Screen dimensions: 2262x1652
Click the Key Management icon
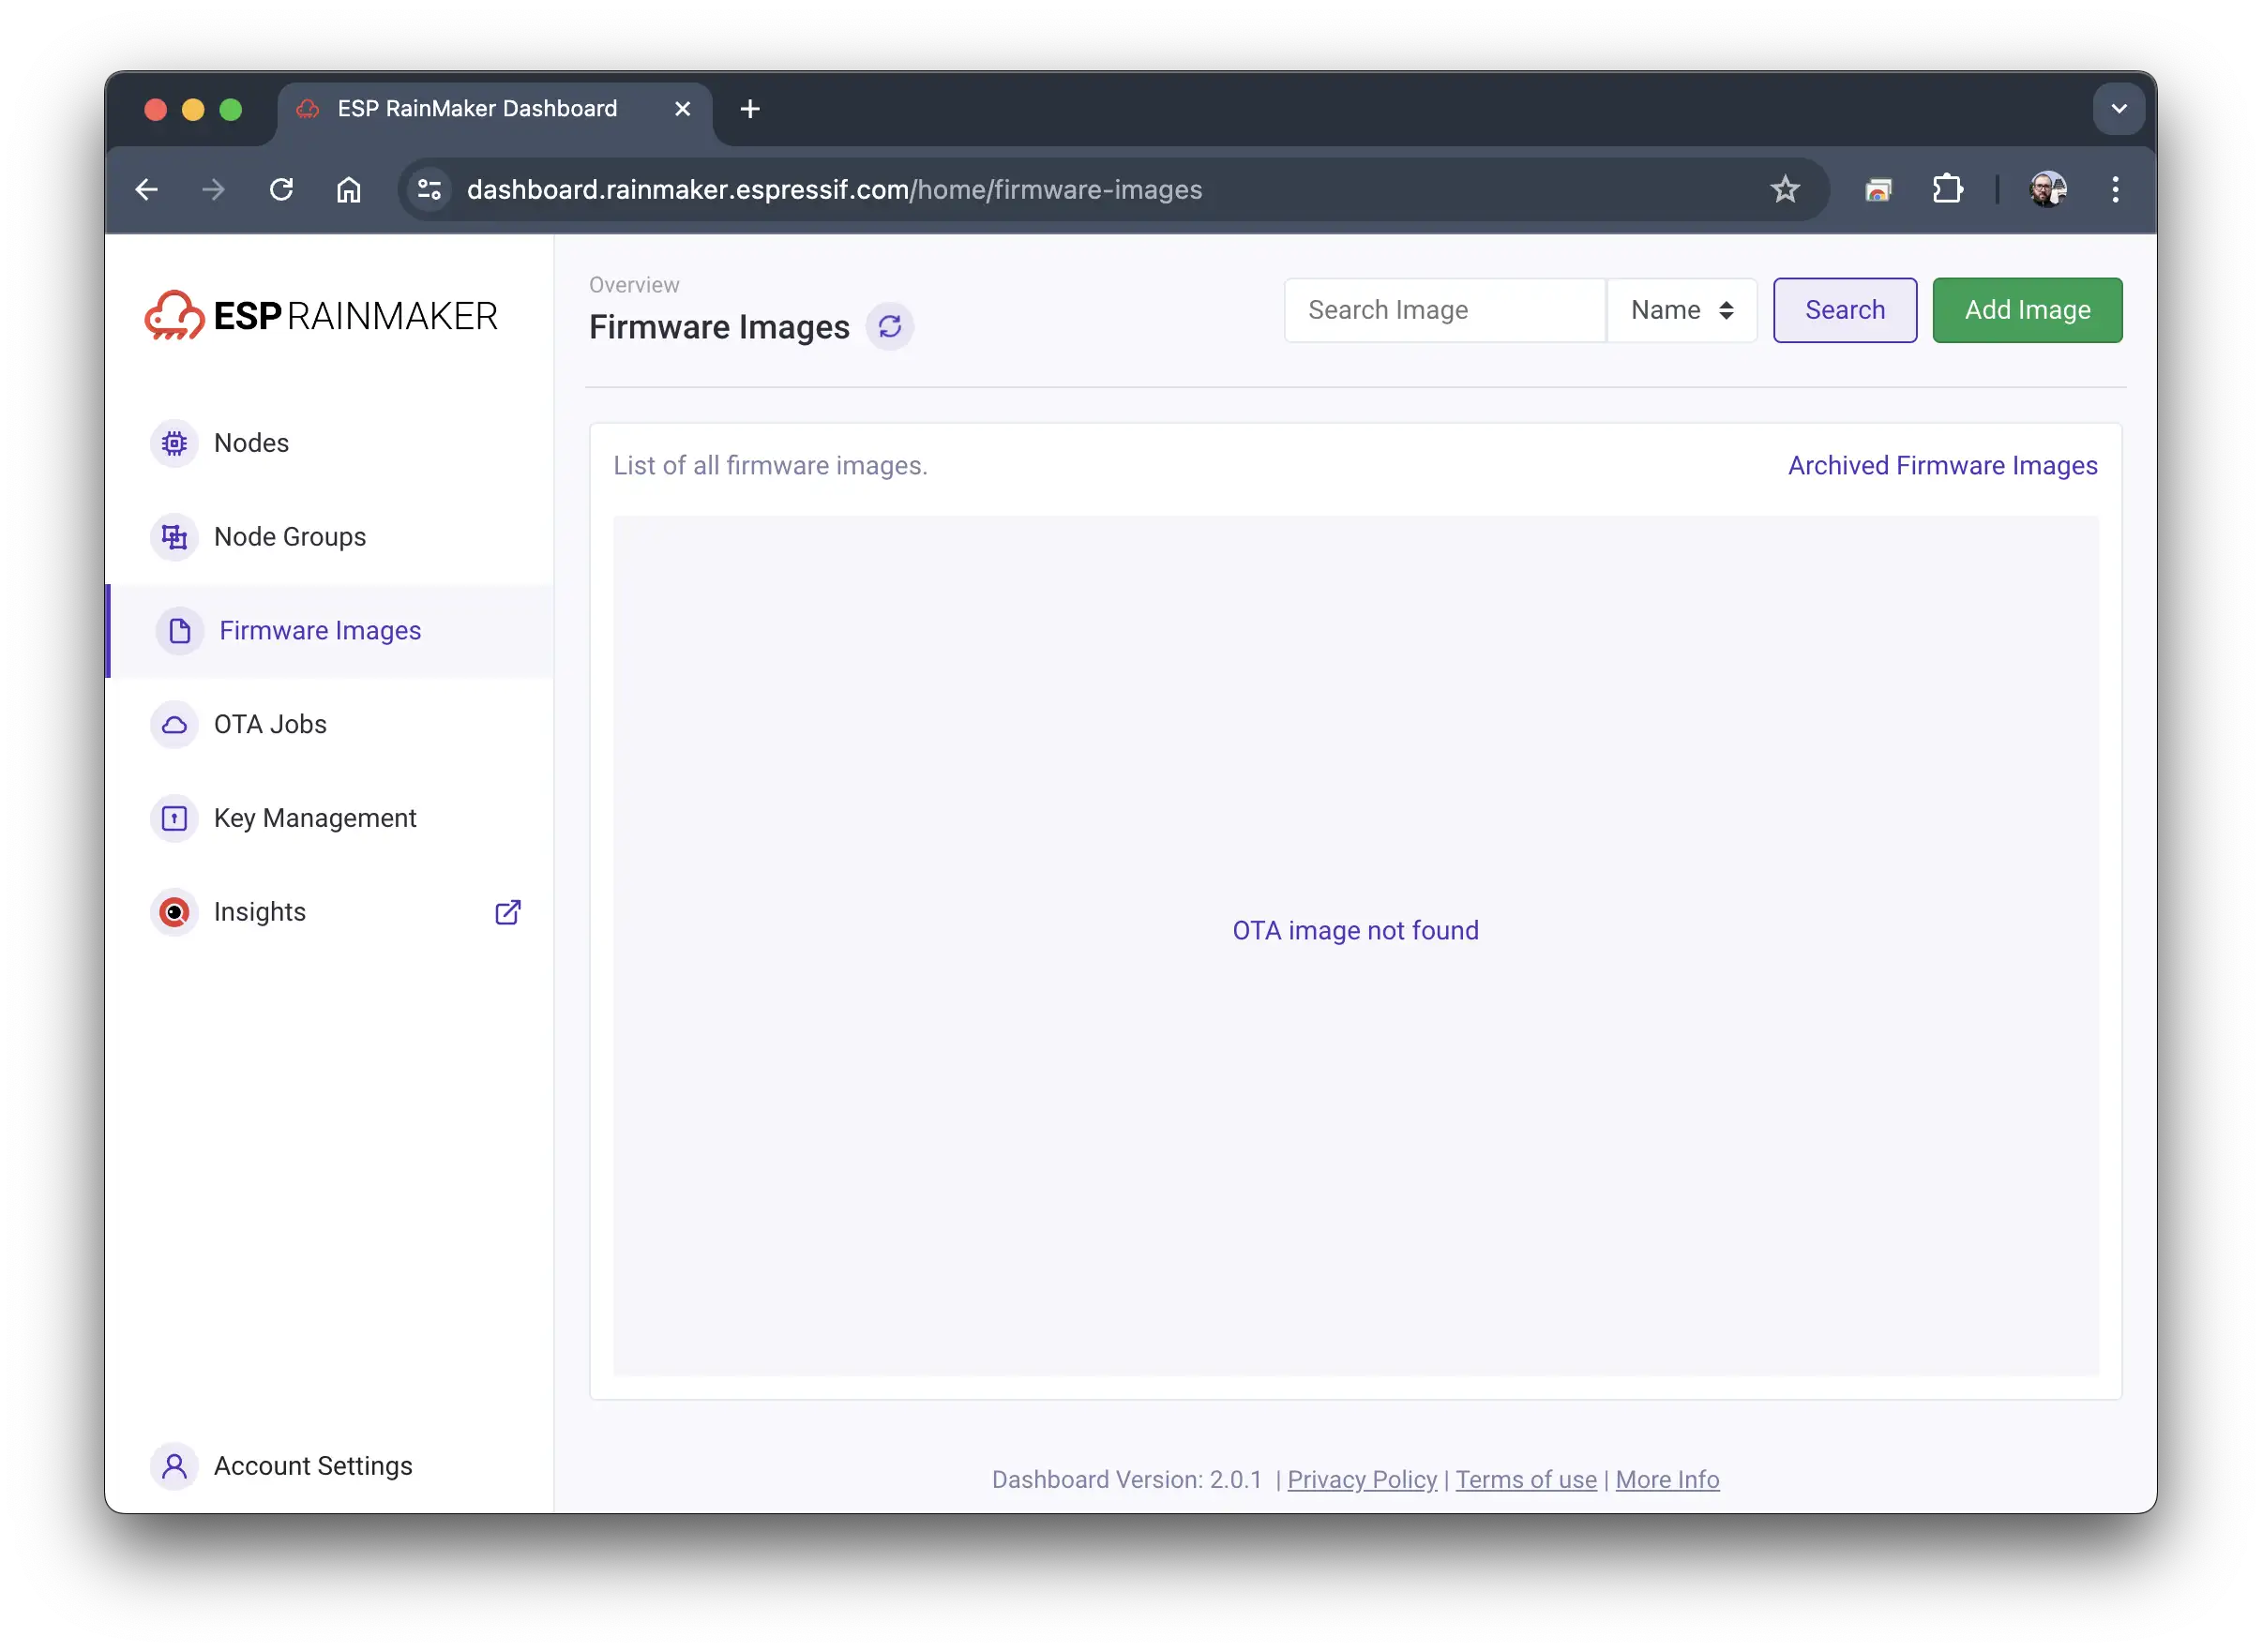click(175, 818)
